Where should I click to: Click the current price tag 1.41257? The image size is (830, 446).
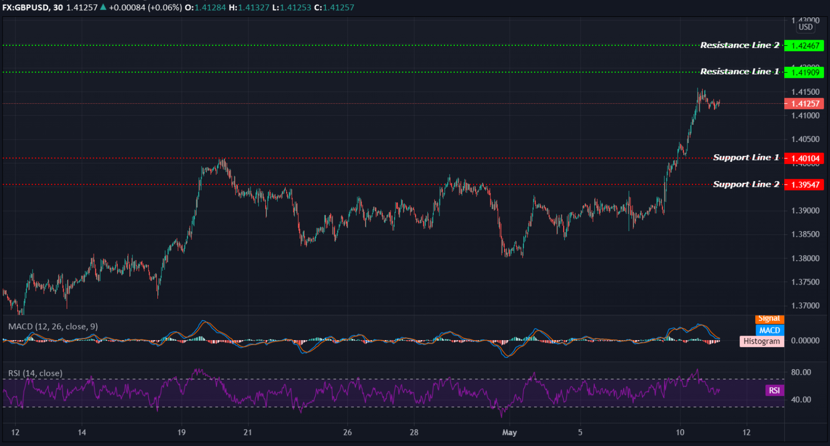tap(804, 104)
